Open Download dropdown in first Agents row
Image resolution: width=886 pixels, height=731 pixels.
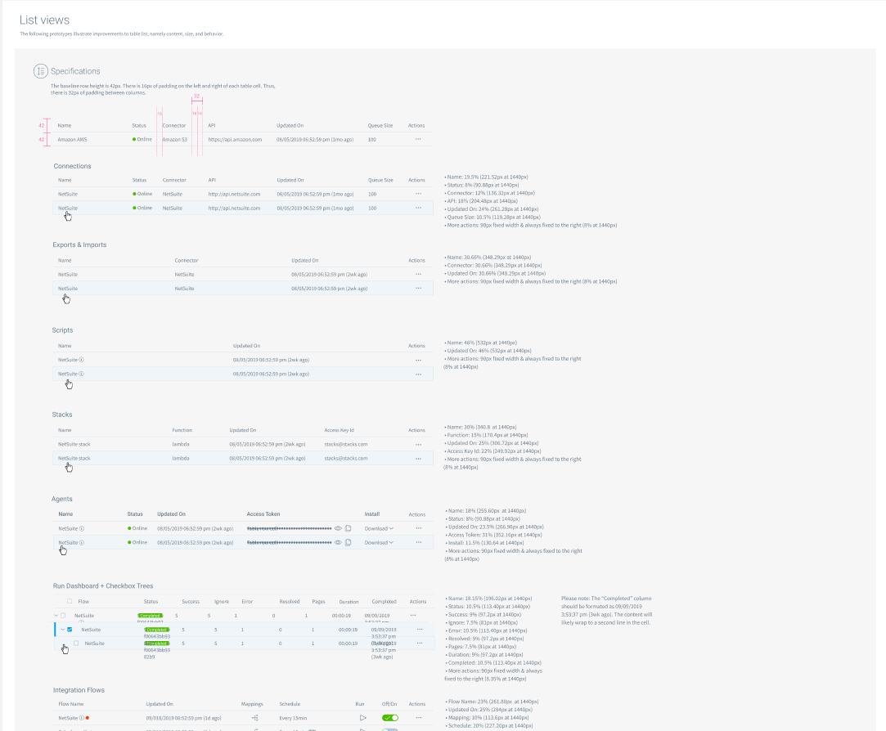coord(379,528)
